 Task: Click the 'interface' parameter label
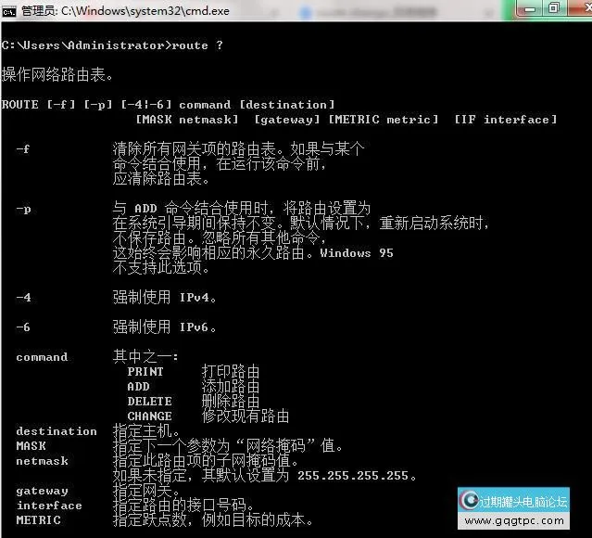tap(49, 506)
